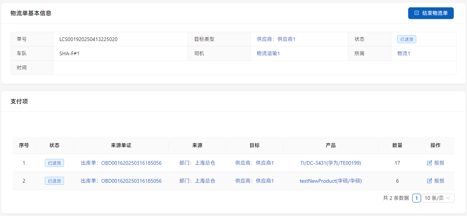This screenshot has width=467, height=216.
Task: Click the 报损 edit icon in row 1
Action: (x=429, y=163)
